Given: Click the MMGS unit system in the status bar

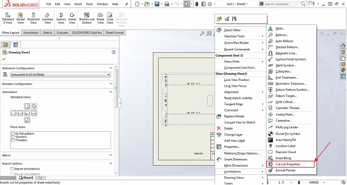Looking at the screenshot, I should click(314, 183).
